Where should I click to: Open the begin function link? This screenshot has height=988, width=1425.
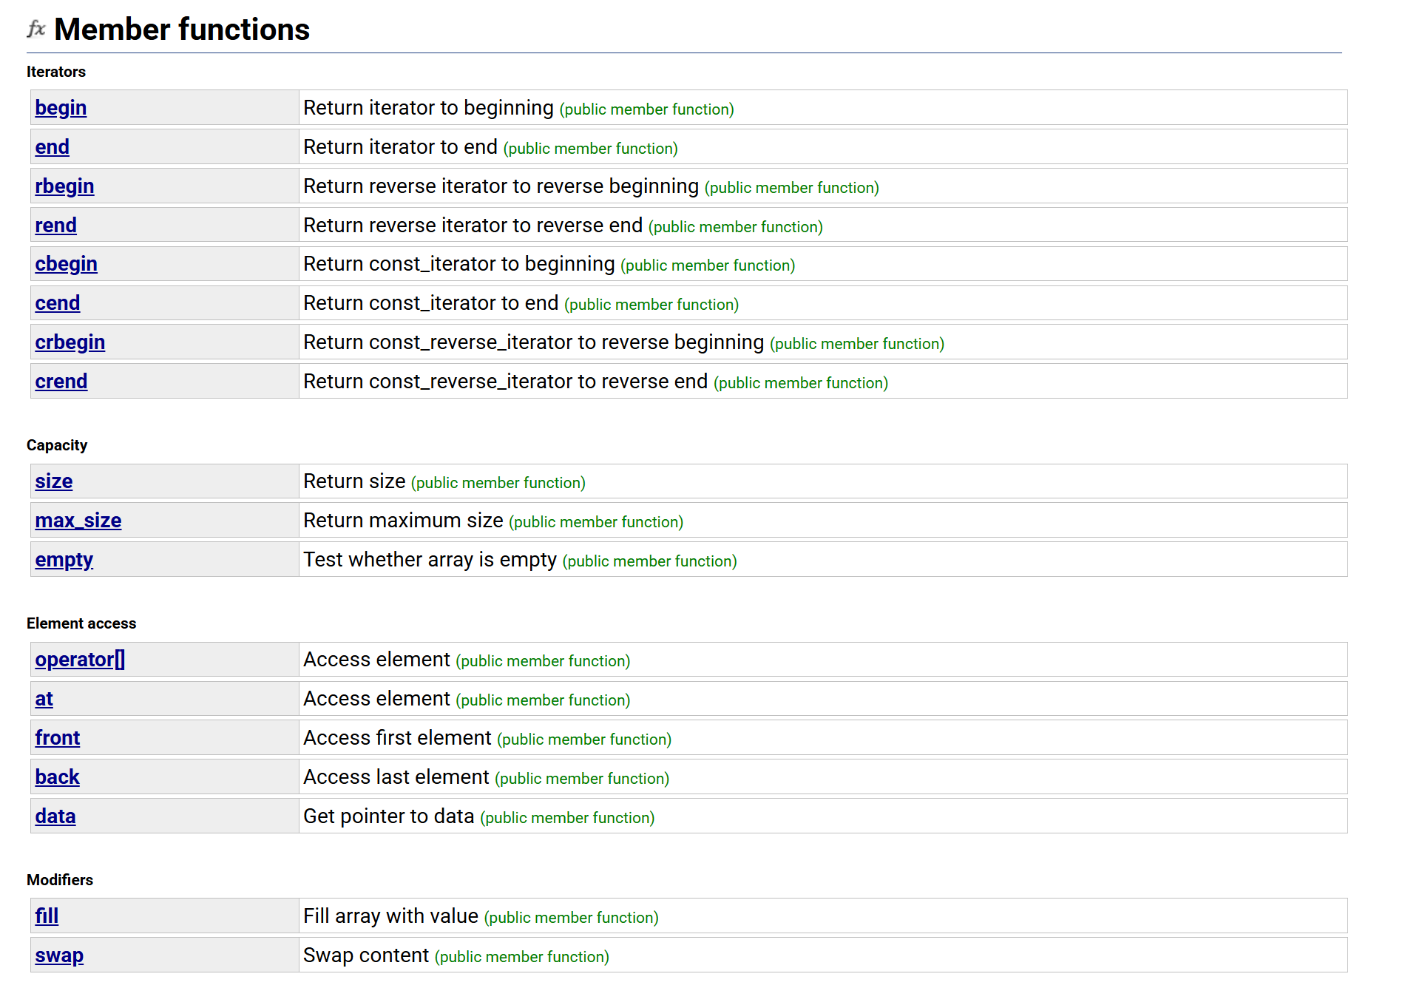tap(61, 108)
